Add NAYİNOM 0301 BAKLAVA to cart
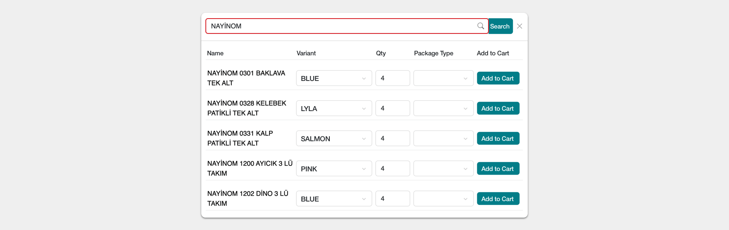The height and width of the screenshot is (230, 729). pos(498,78)
